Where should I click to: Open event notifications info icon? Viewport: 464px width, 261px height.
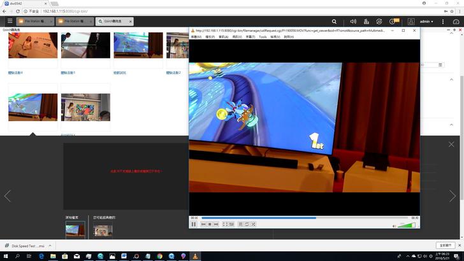pos(392,22)
